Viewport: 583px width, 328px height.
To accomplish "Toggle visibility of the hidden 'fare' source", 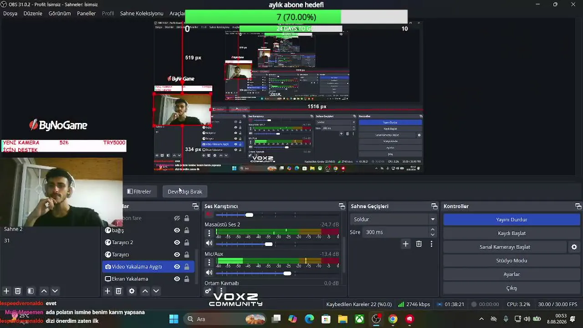I will point(177,218).
